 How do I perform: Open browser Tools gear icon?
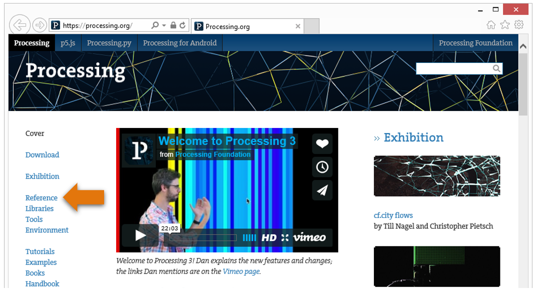[x=519, y=24]
